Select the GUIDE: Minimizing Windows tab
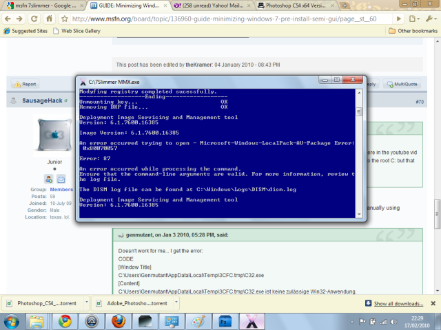The image size is (441, 330). (x=128, y=5)
